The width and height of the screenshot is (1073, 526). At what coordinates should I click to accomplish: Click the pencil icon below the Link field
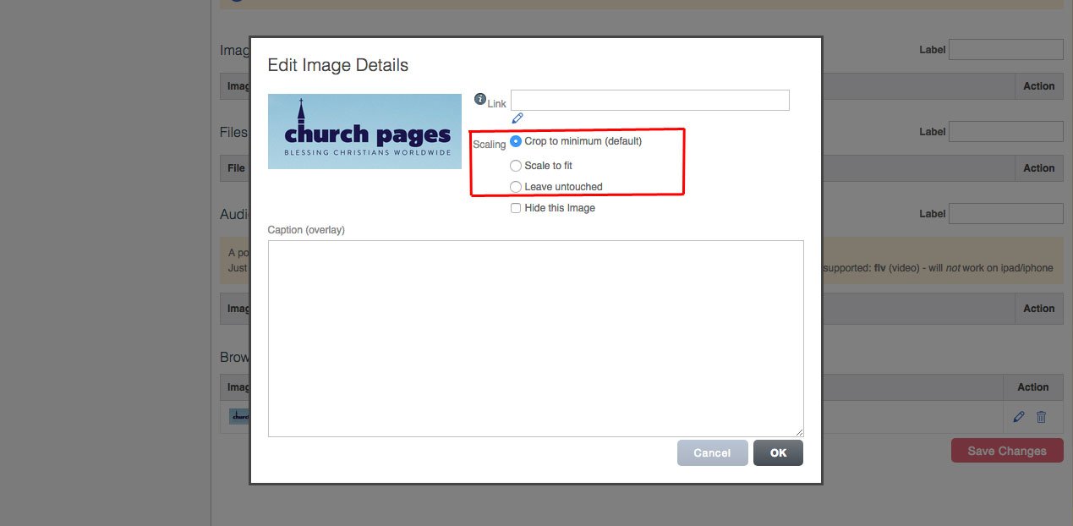click(x=517, y=118)
